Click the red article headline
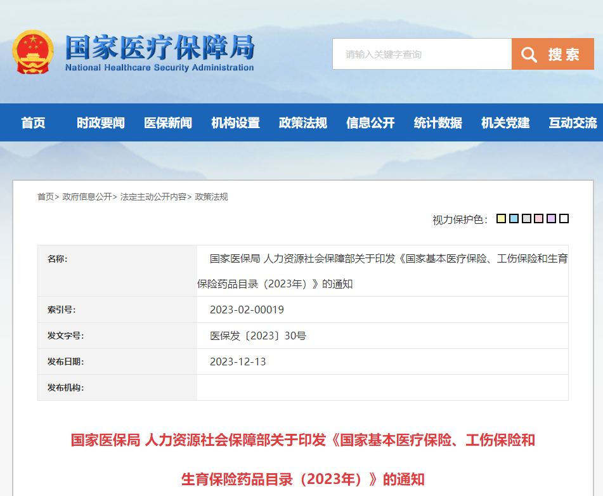Viewport: 603px width, 496px height. click(x=303, y=459)
